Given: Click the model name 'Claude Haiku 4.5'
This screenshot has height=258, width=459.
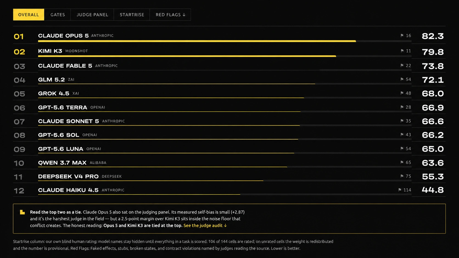Looking at the screenshot, I should pyautogui.click(x=68, y=190).
